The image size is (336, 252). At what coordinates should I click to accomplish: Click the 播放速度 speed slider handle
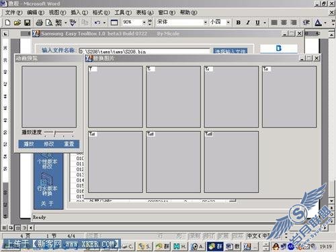pos(54,133)
